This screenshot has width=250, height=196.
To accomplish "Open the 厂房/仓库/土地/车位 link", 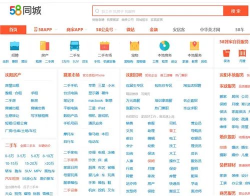I will click(20, 130).
